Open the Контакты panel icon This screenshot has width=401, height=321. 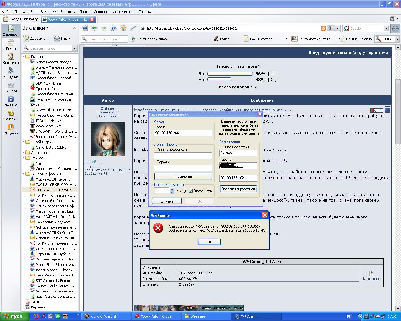(x=11, y=59)
